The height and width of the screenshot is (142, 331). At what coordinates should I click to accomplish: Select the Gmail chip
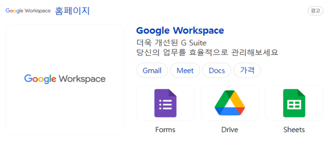pos(152,70)
